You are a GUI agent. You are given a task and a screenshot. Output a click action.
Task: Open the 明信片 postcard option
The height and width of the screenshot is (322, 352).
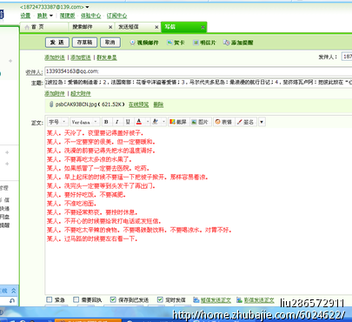pos(204,43)
